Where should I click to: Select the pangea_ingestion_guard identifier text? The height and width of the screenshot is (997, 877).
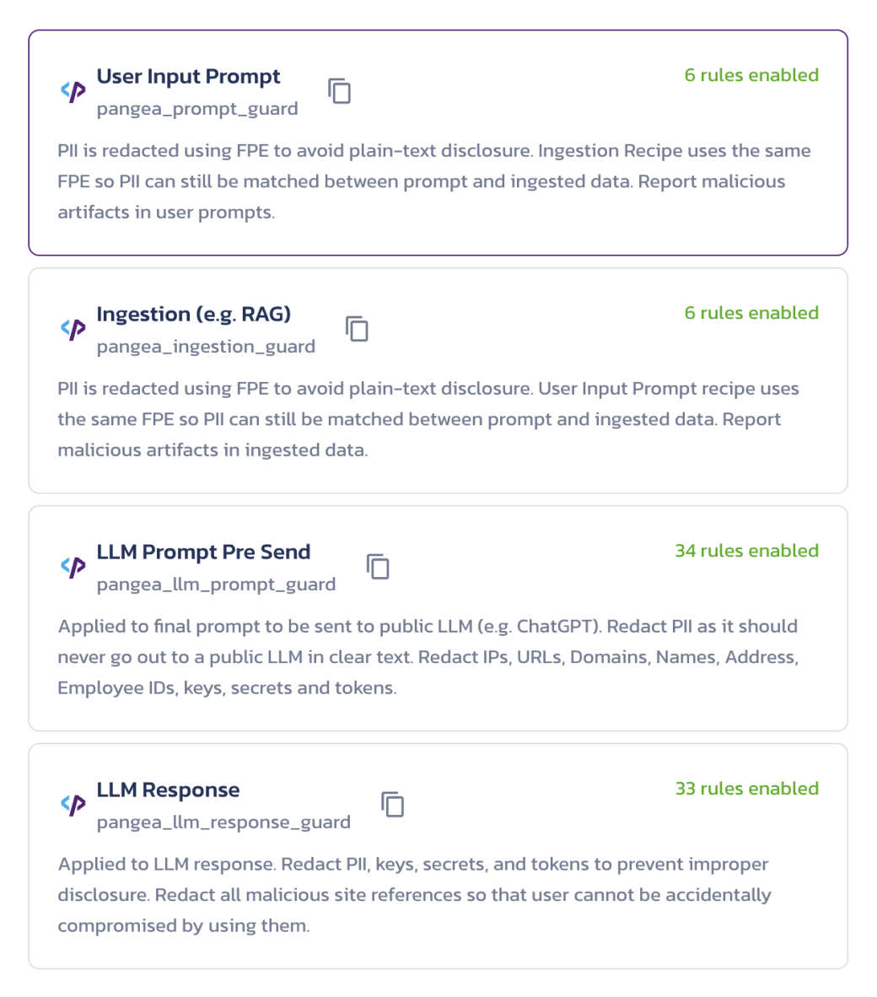point(206,347)
